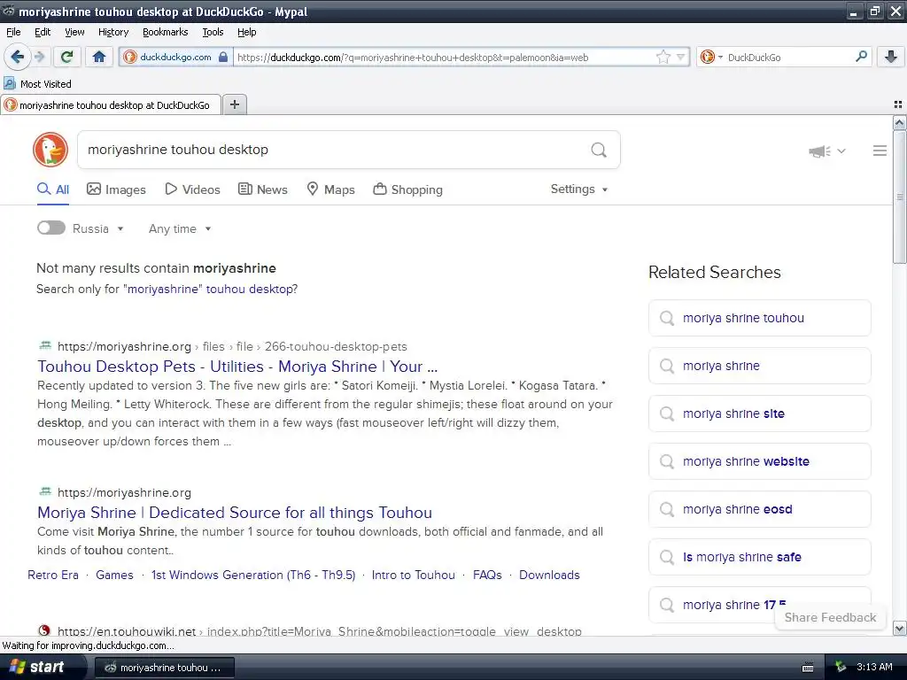
Task: Select related search moriya shrine website
Action: coord(759,461)
